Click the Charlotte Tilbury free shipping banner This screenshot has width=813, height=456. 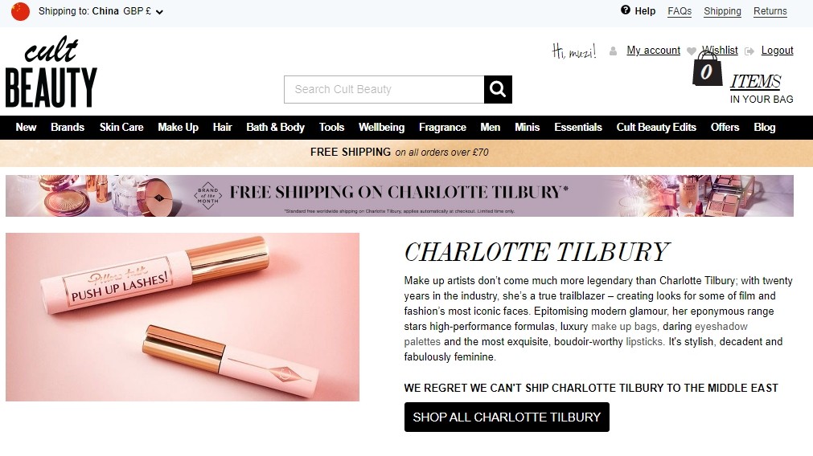(399, 196)
